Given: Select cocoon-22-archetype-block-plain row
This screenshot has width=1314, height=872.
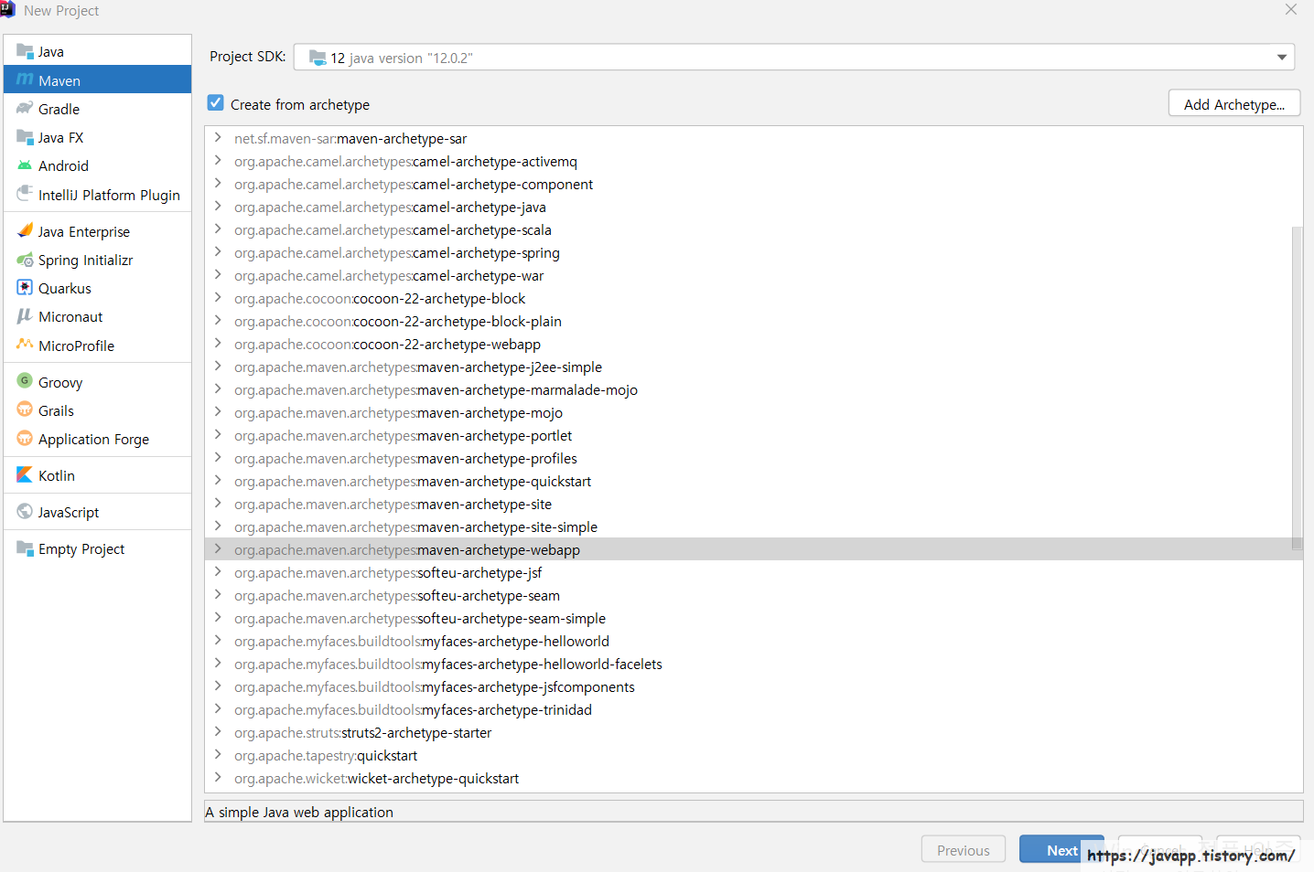Looking at the screenshot, I should click(754, 321).
